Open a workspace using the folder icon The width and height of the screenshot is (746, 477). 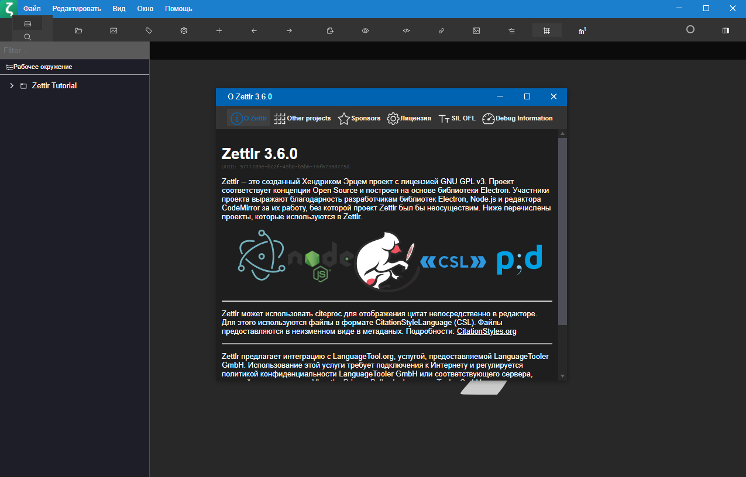(78, 30)
